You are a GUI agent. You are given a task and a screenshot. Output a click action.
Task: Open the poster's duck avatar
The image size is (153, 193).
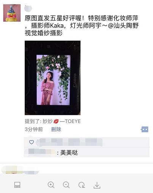(12, 13)
